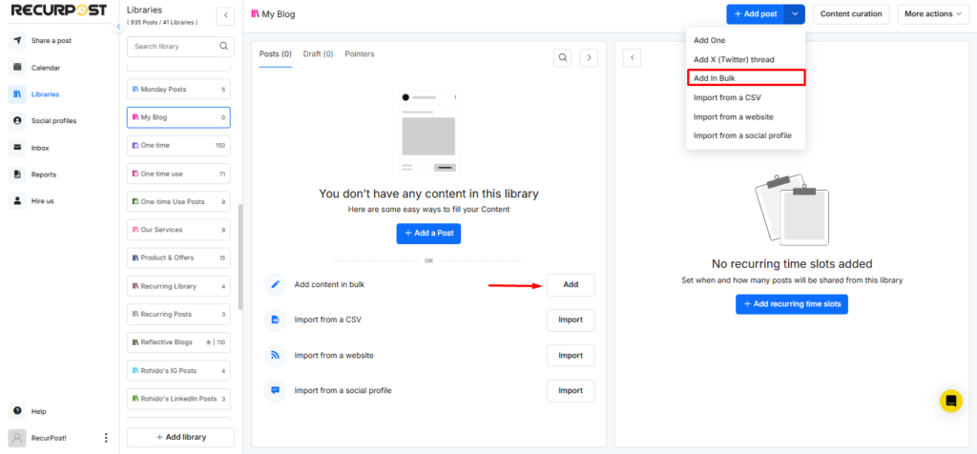The image size is (977, 454).
Task: Open the More actions dropdown
Action: pos(933,14)
